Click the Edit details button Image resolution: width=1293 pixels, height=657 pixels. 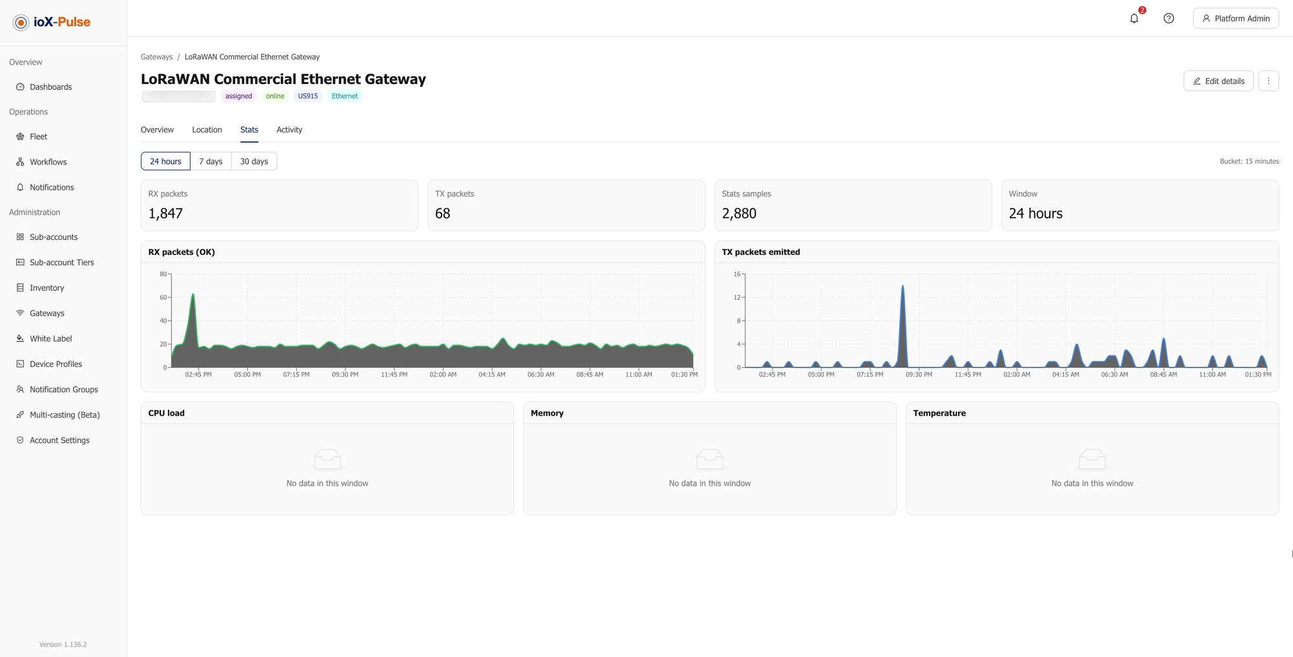[1219, 81]
